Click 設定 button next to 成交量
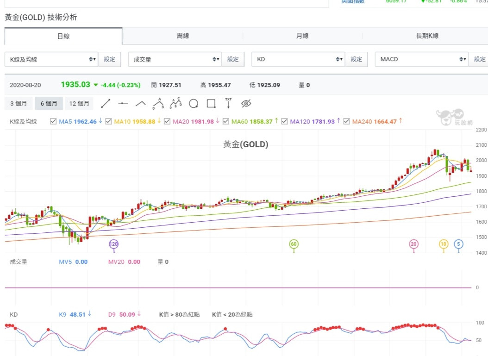The height and width of the screenshot is (356, 488). pos(233,59)
